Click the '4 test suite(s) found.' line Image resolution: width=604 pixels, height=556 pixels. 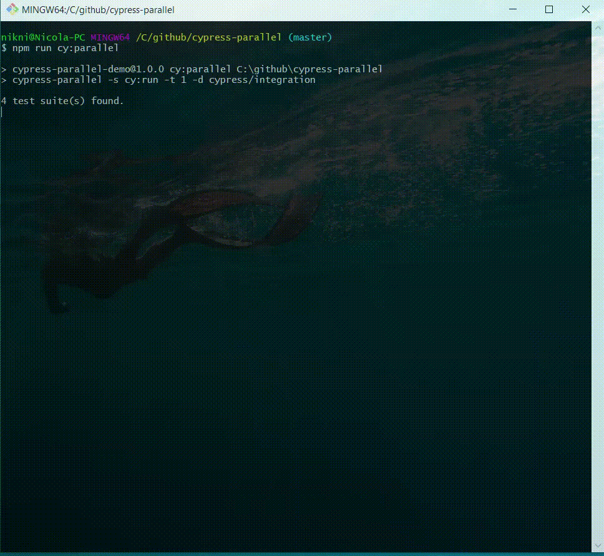[x=62, y=101]
